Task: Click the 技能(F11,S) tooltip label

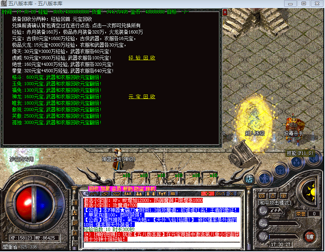Action: tap(300, 153)
